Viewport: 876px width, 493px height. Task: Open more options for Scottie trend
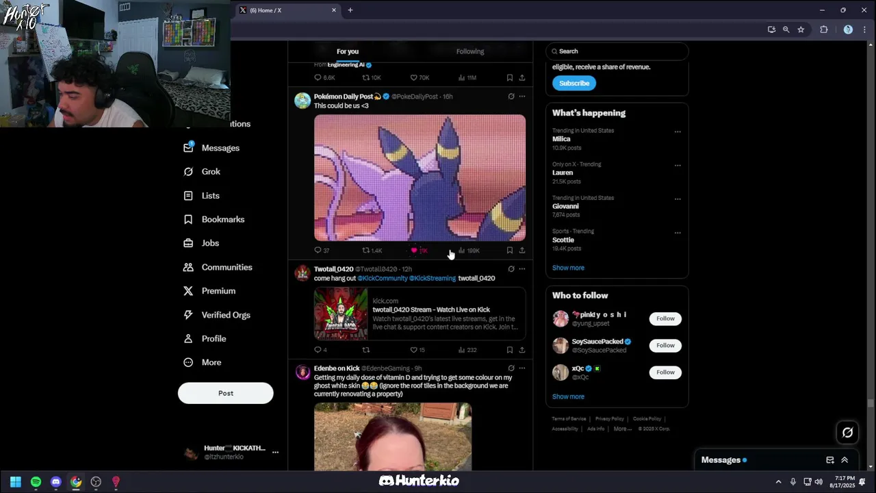[678, 232]
